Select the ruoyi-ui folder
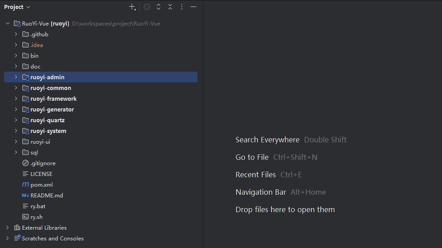The width and height of the screenshot is (442, 248). point(40,141)
